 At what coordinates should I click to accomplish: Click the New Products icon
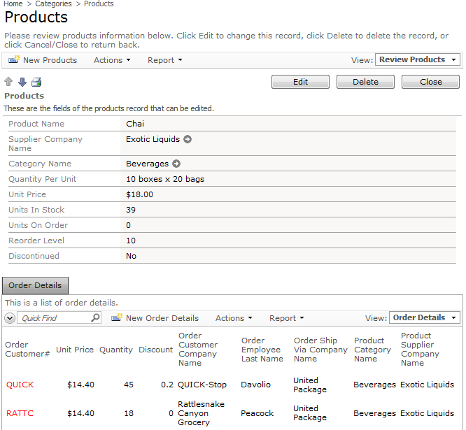pyautogui.click(x=14, y=59)
